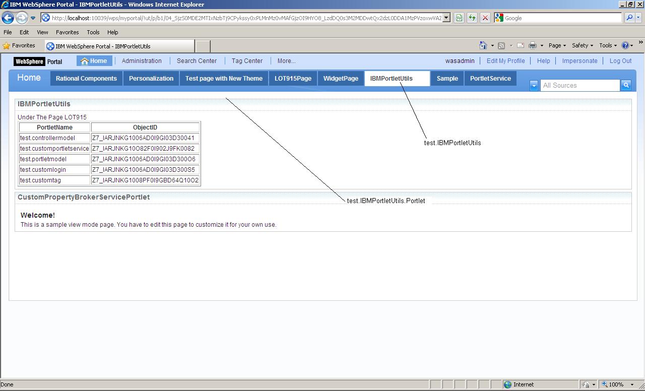Viewport: 645px width, 391px height.
Task: Refresh the page with the green arrows icon
Action: pos(472,18)
